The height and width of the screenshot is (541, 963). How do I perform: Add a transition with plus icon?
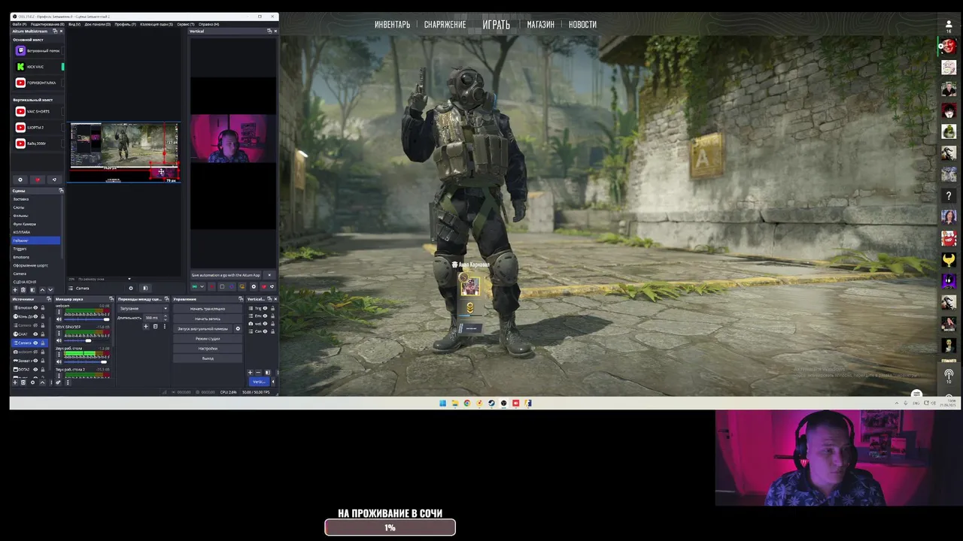point(146,326)
